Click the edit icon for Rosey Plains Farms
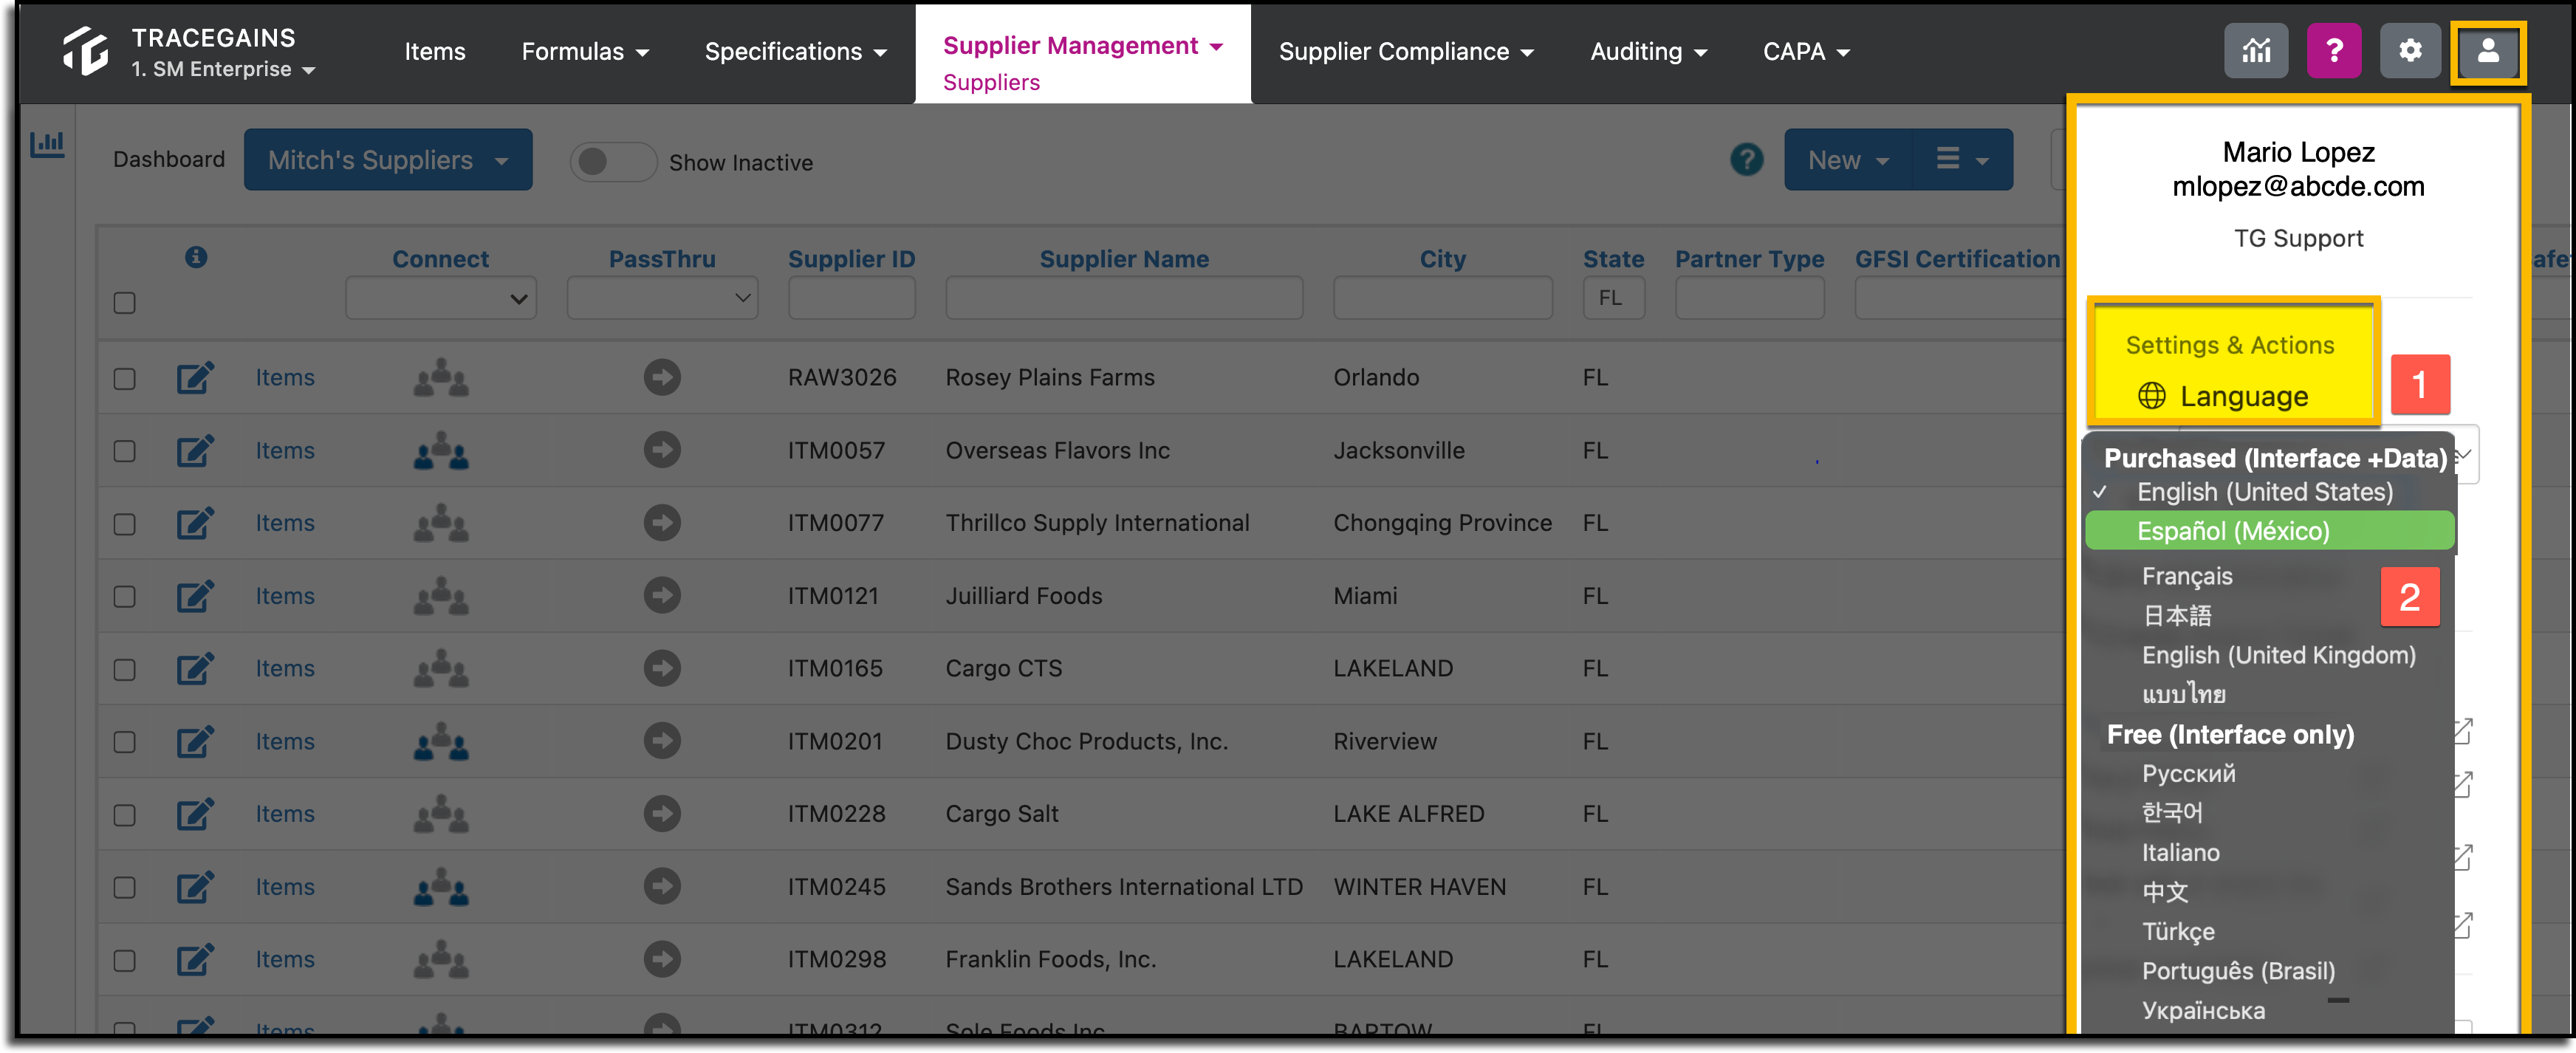Screen dimensions: 2576x1053 point(195,377)
